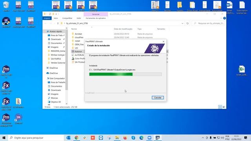Cancel the FlexiPRINT Ultimate installation
This screenshot has width=251, height=141.
[x=158, y=98]
